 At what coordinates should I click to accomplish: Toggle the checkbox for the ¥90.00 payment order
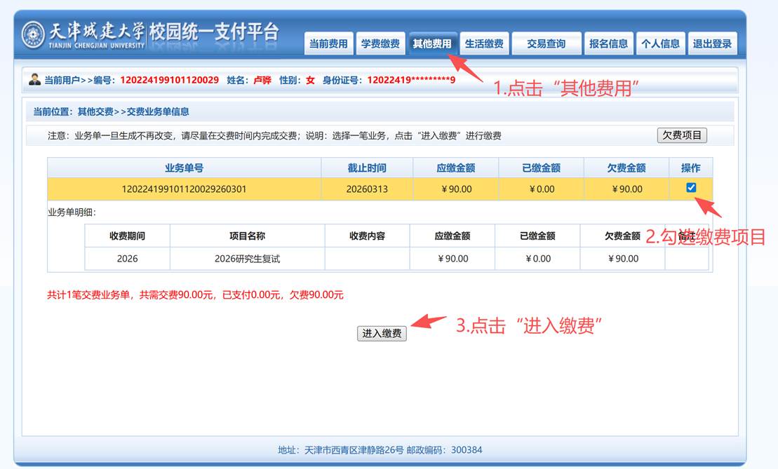[691, 187]
